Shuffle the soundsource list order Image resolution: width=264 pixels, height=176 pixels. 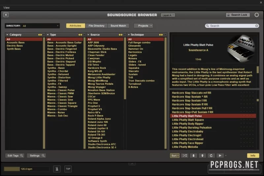point(185,156)
